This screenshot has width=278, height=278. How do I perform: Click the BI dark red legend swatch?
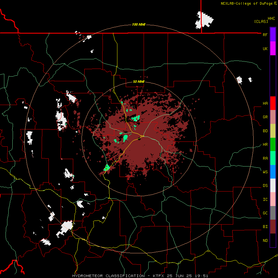point(273,227)
